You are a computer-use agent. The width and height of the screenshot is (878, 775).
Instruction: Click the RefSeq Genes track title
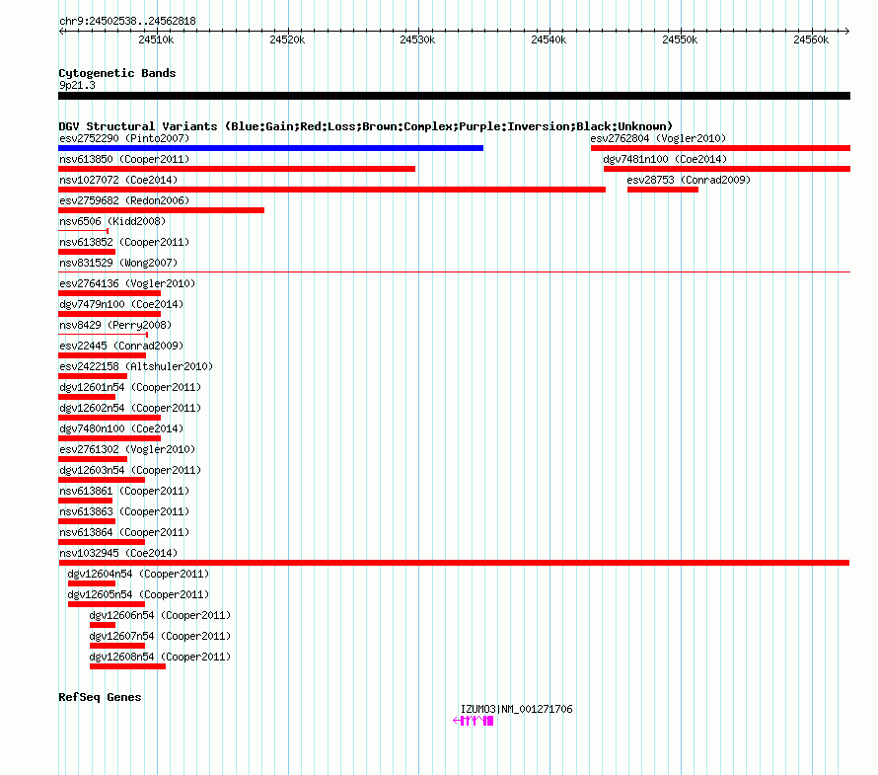point(100,697)
